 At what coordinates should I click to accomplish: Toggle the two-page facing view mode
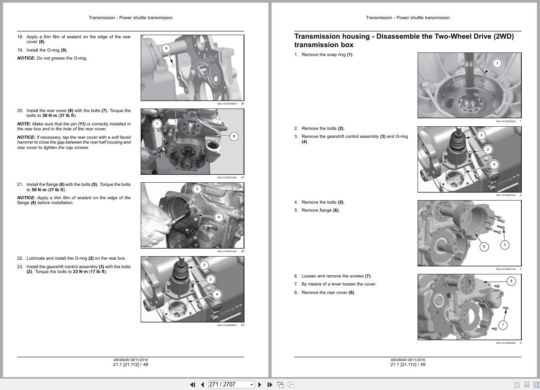click(x=537, y=384)
